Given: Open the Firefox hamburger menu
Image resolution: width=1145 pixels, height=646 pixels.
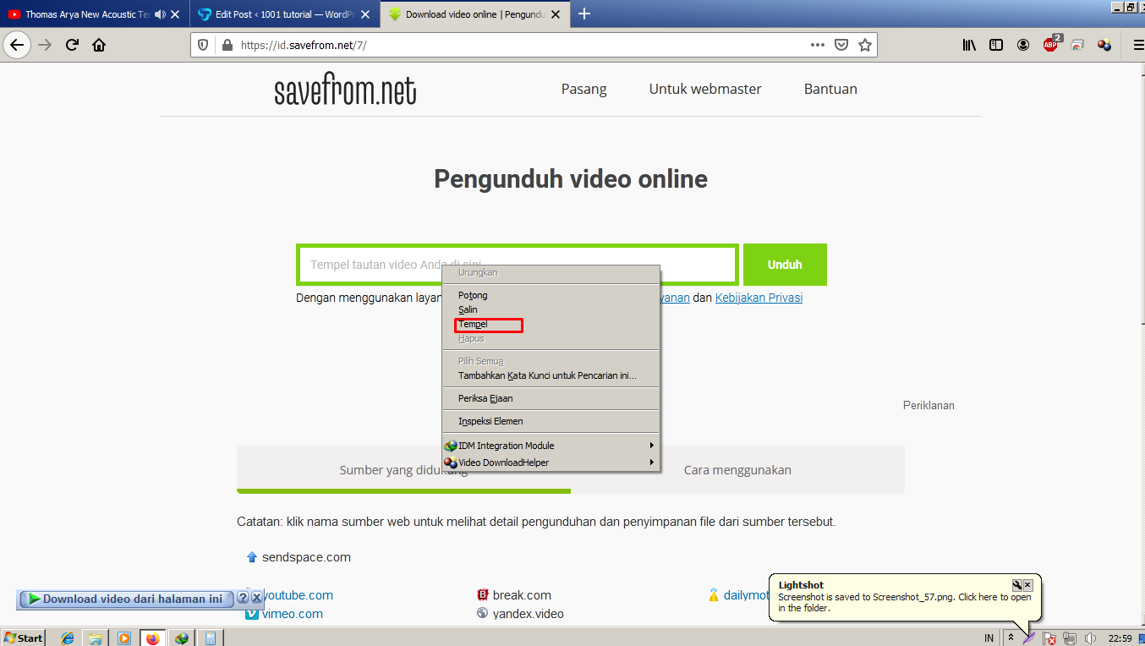Looking at the screenshot, I should pos(1137,45).
